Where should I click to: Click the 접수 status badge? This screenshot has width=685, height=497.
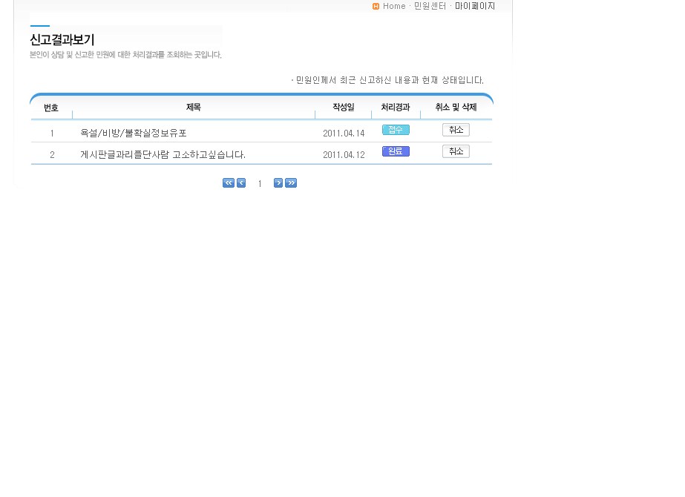click(396, 130)
